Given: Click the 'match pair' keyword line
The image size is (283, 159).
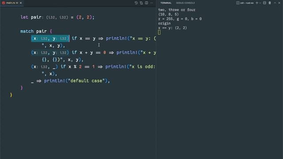Looking at the screenshot, I should [36, 31].
